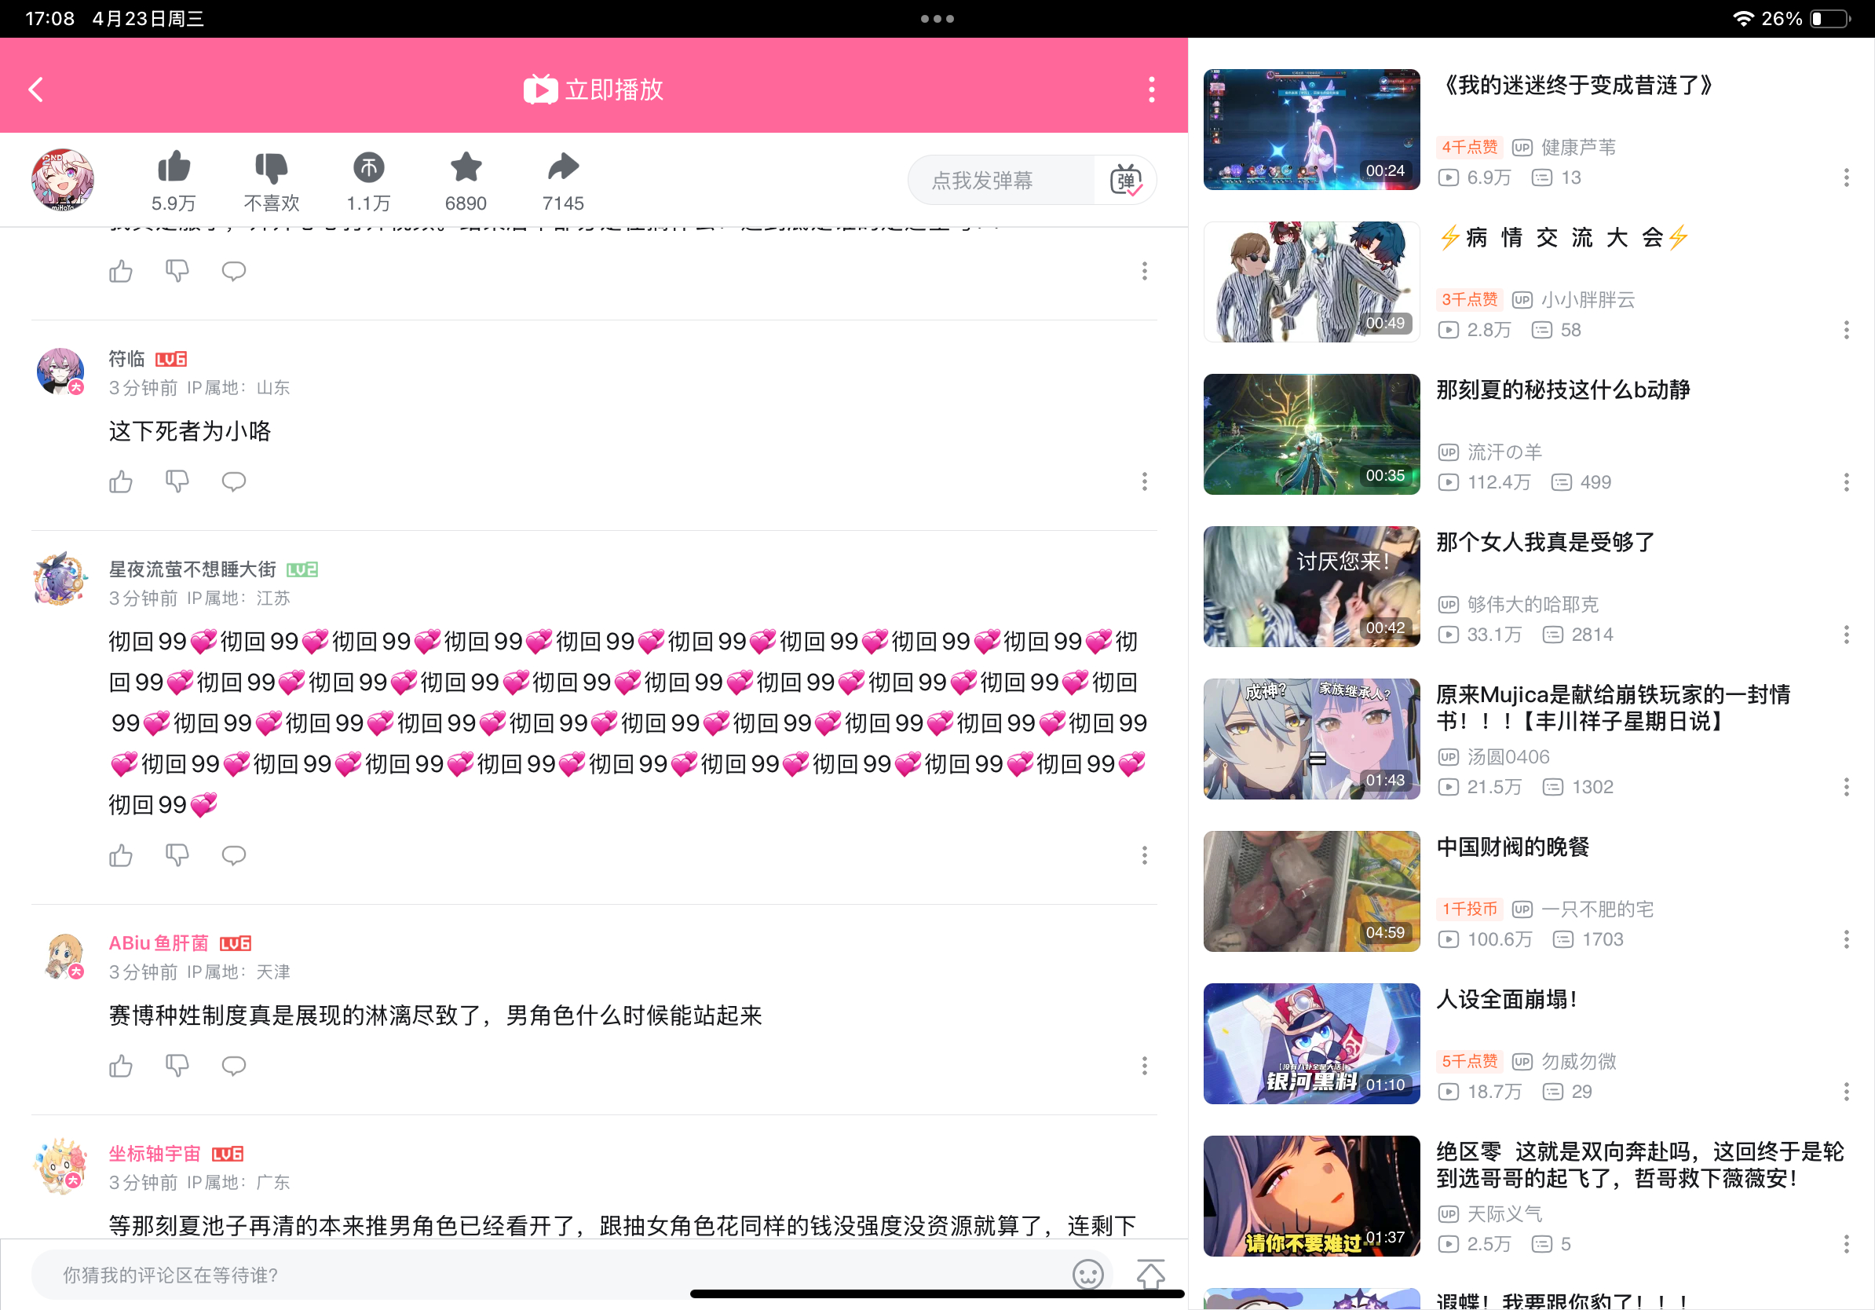Reply to 符临's comment

click(x=233, y=482)
